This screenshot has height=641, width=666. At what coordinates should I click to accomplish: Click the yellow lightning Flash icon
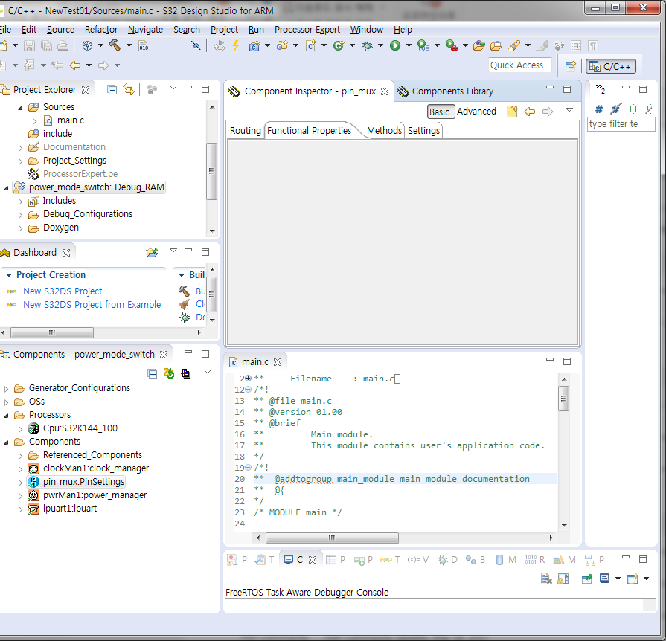[x=236, y=45]
